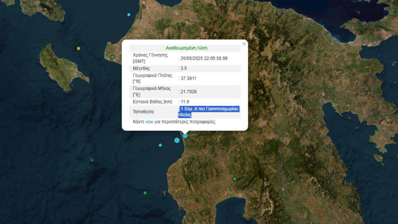The height and width of the screenshot is (224, 398).
Task: Click the focal depth value 11.0
Action: pos(185,102)
